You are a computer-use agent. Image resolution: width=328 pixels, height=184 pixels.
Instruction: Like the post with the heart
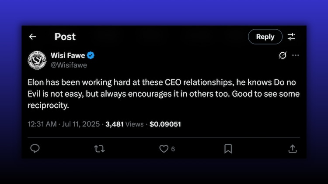pyautogui.click(x=164, y=149)
